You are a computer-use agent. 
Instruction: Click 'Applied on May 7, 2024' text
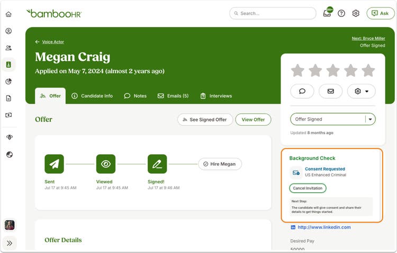100,71
